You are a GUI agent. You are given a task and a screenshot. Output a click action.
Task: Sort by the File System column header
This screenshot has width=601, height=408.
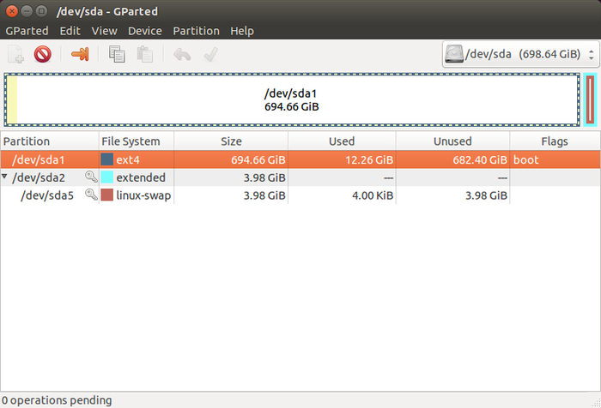(x=136, y=141)
